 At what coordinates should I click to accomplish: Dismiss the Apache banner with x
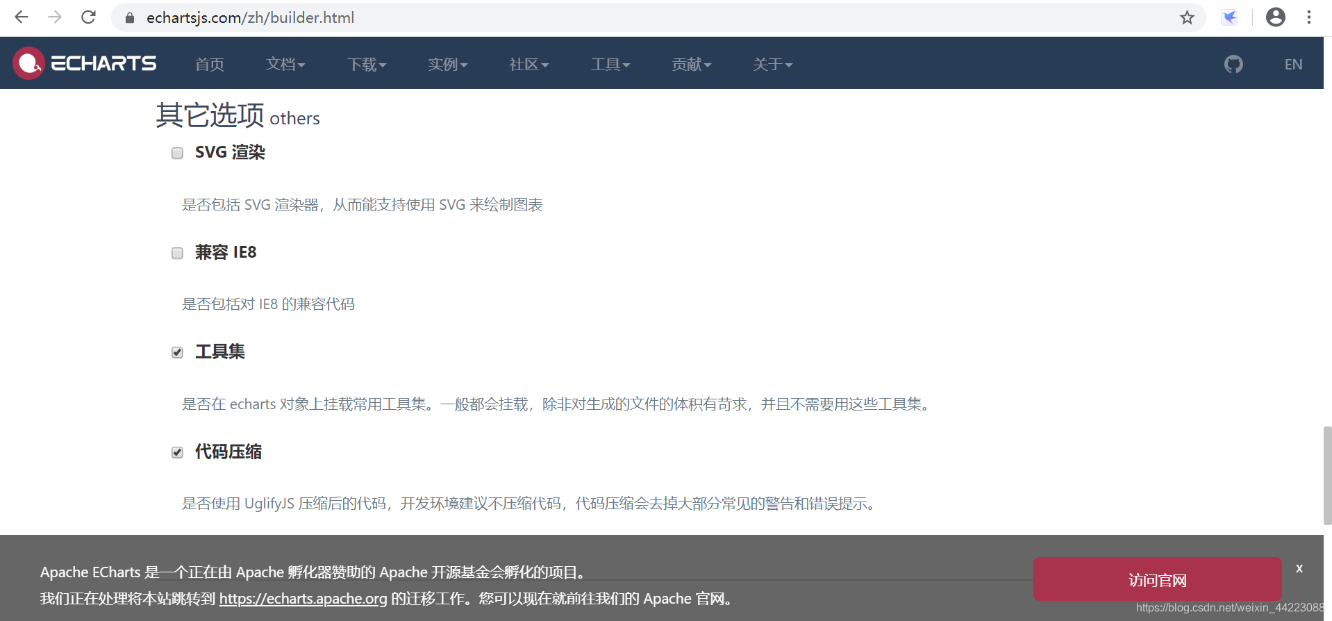pos(1299,568)
